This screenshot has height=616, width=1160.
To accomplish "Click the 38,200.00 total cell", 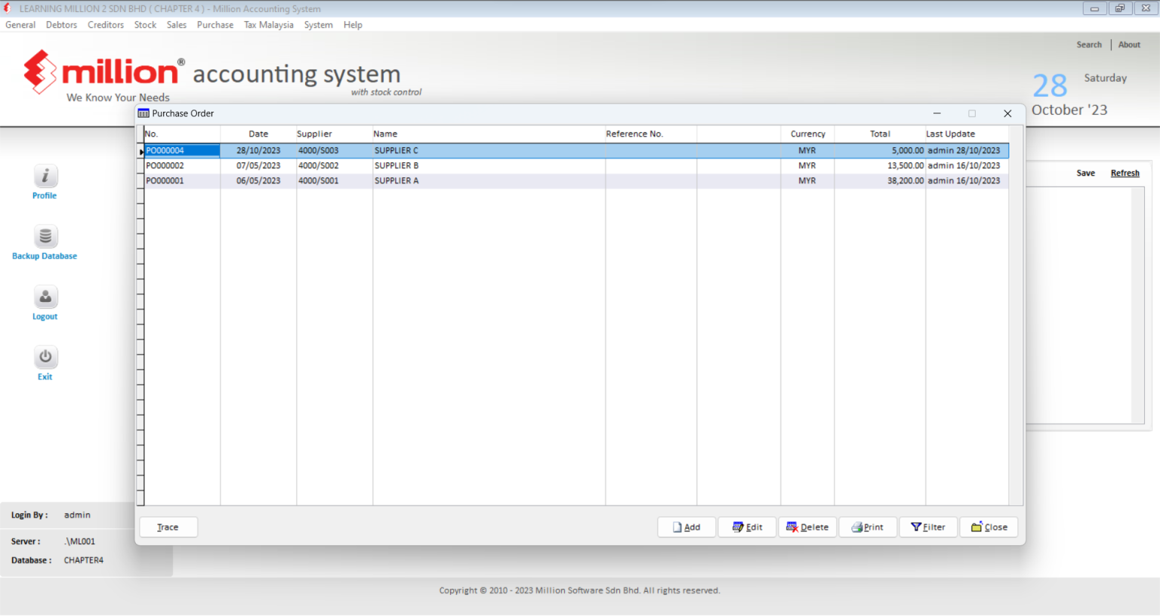I will pyautogui.click(x=880, y=180).
